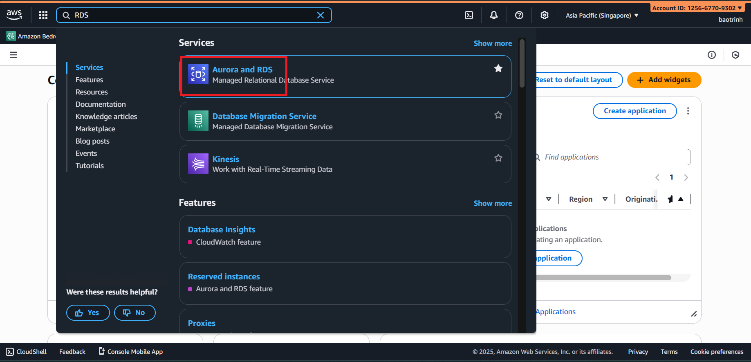Screen dimensions: 751x362
Task: Open the help question mark menu
Action: click(519, 15)
